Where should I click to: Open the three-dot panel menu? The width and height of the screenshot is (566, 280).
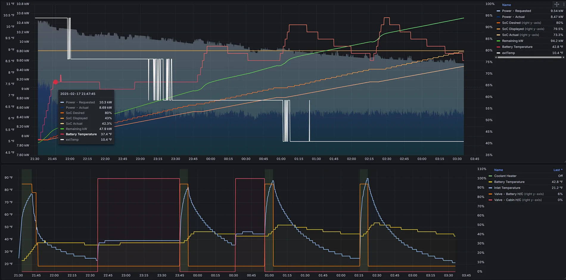[564, 4]
